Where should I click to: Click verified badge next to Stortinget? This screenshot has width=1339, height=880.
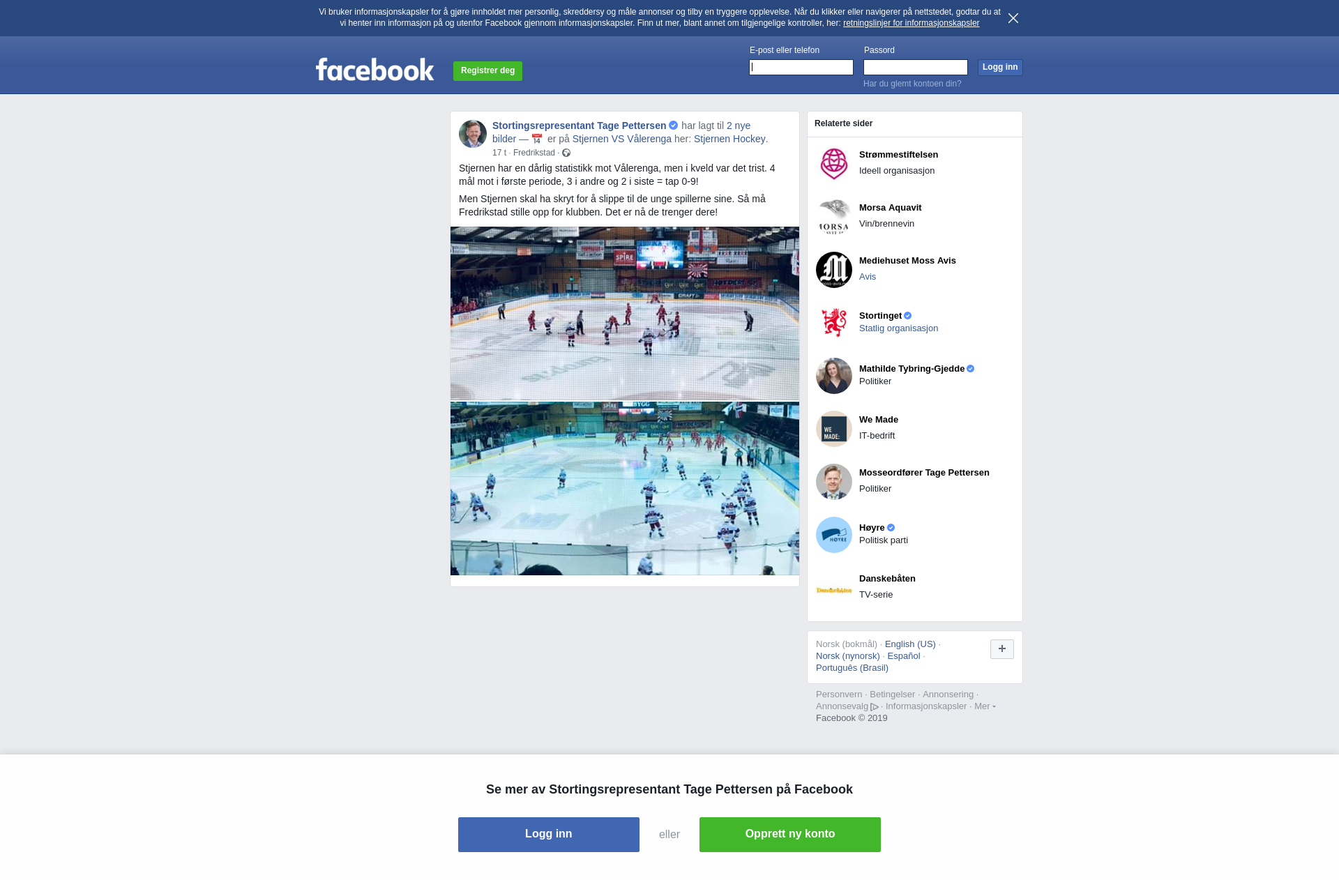(908, 316)
